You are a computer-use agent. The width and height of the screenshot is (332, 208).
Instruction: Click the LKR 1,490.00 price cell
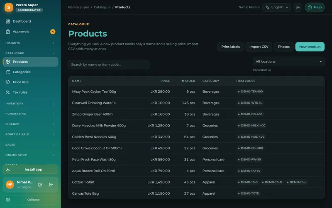coord(159,182)
